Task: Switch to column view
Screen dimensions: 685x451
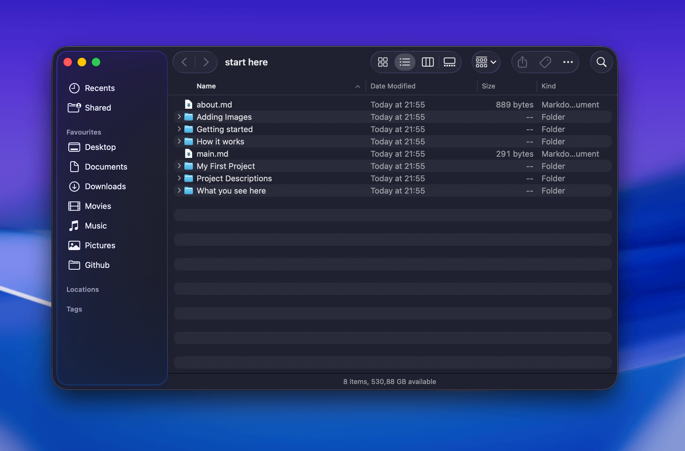Action: point(427,62)
